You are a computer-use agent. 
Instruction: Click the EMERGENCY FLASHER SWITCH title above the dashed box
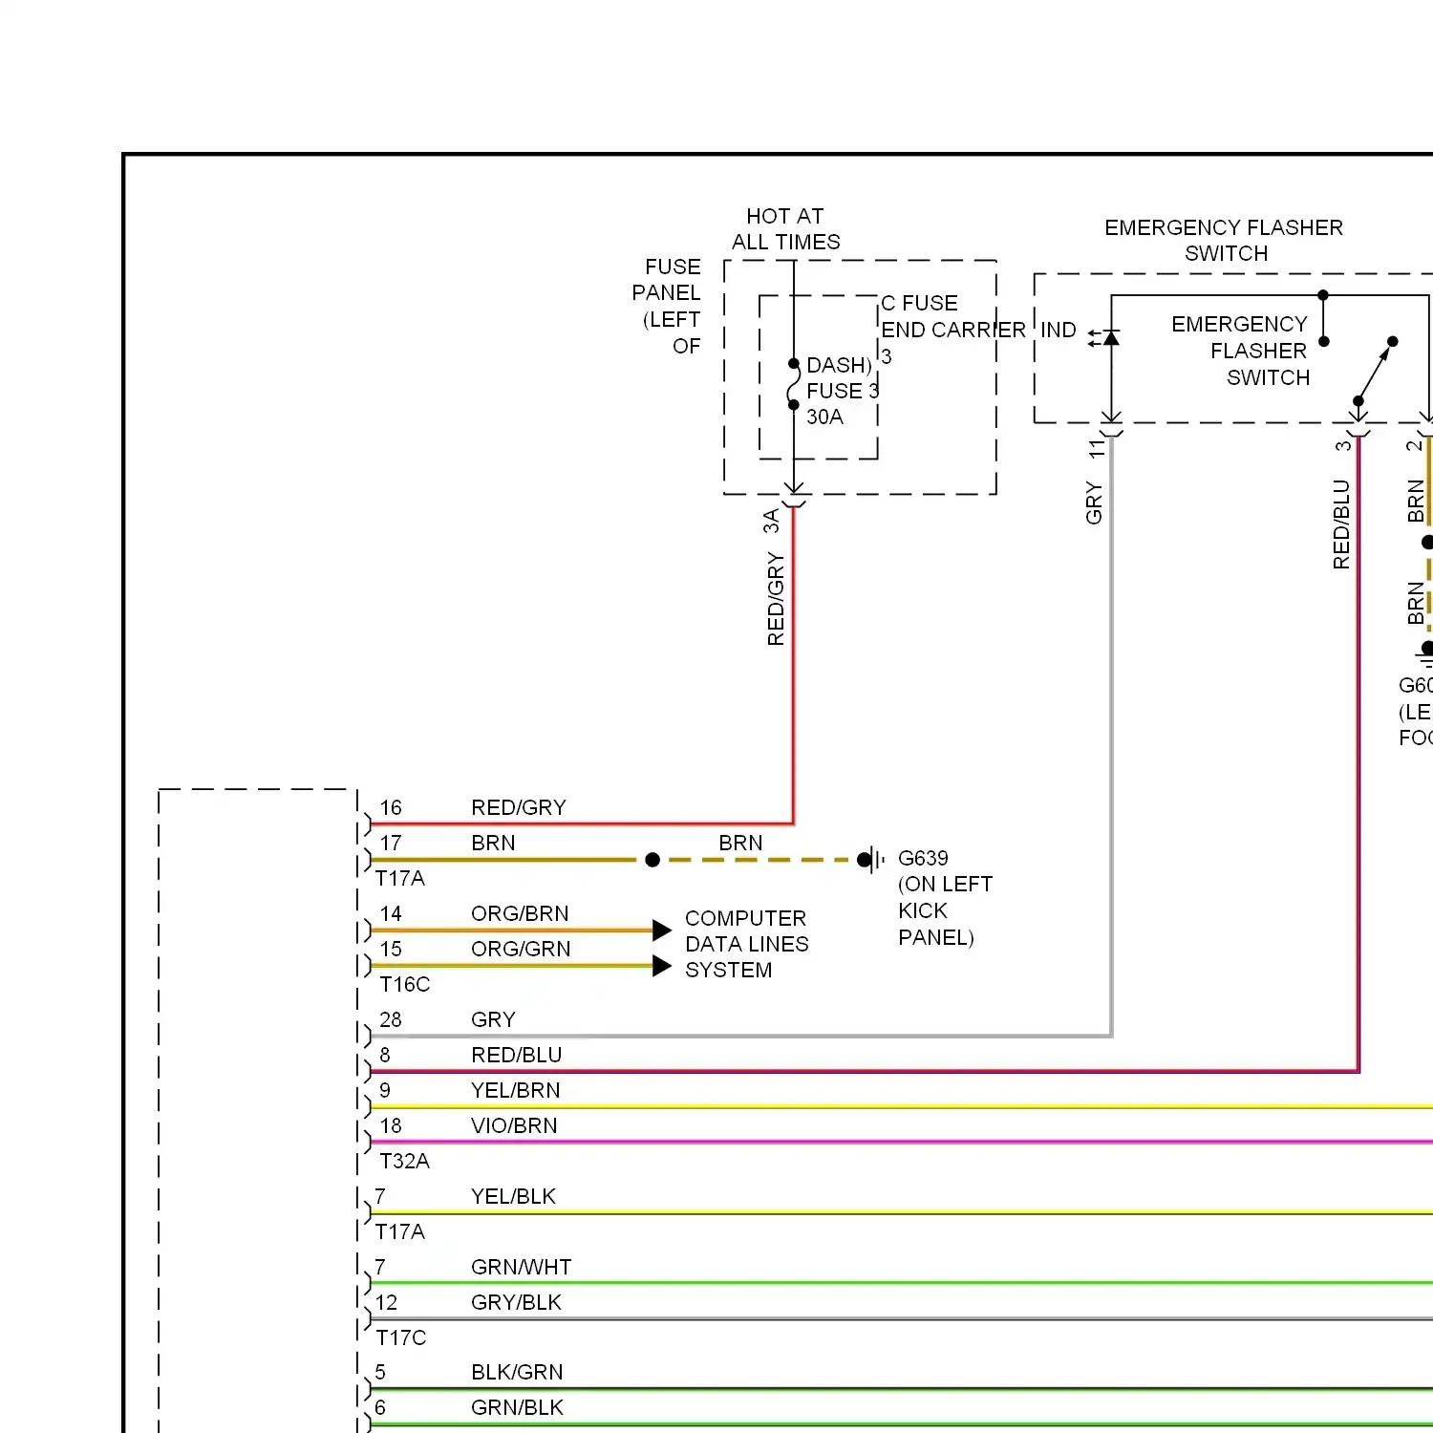tap(1224, 240)
